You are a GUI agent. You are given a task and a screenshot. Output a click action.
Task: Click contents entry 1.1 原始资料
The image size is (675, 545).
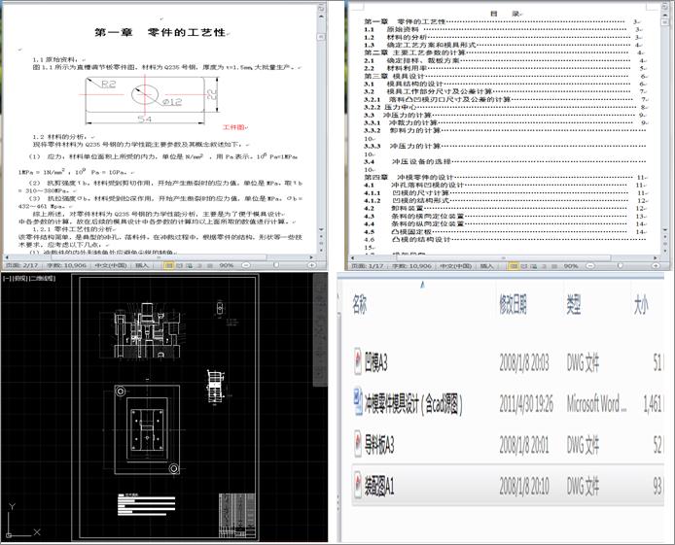(x=502, y=29)
